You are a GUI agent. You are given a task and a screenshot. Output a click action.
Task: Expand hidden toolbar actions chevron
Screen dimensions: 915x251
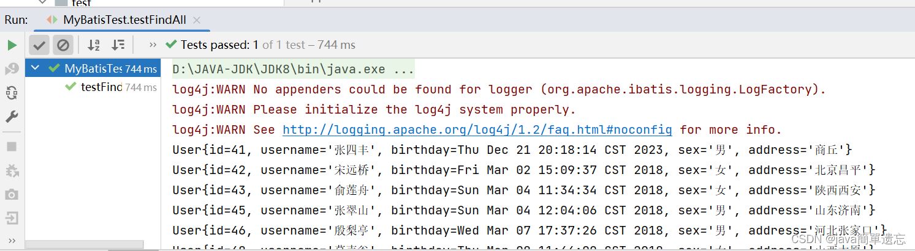point(153,45)
